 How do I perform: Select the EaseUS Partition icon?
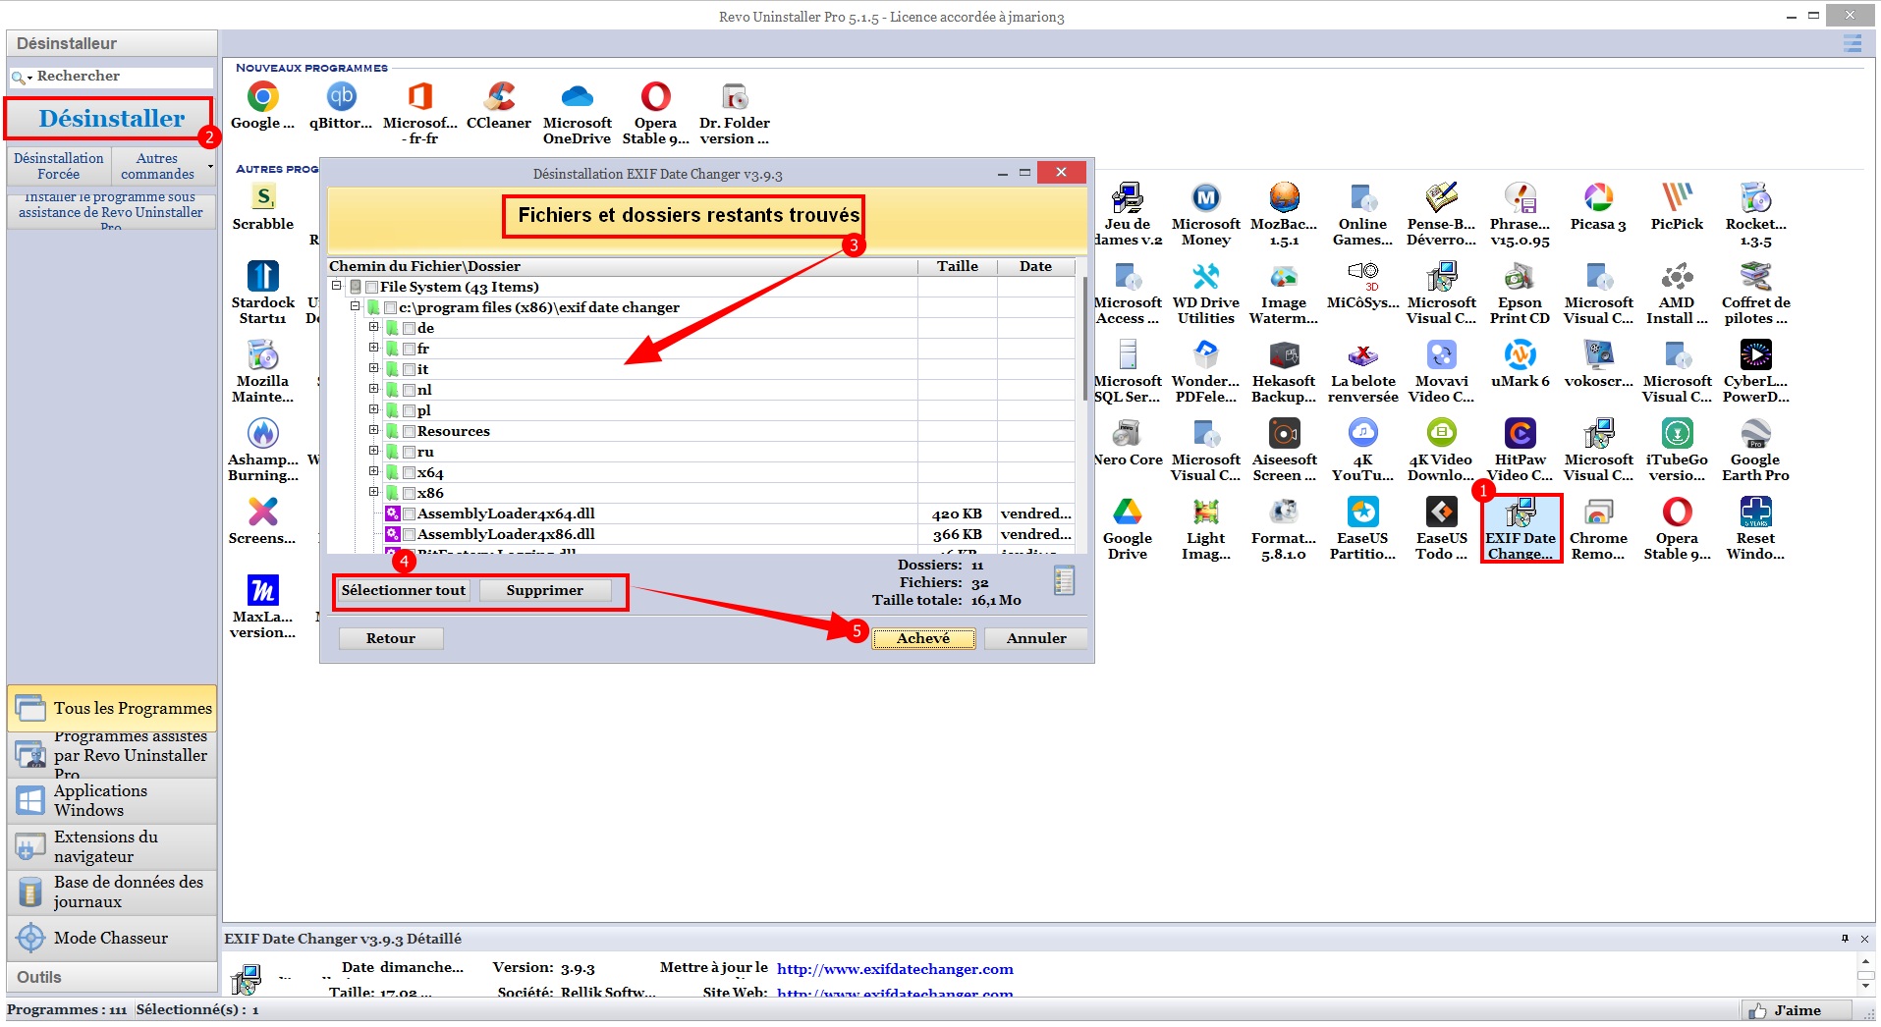tap(1362, 512)
